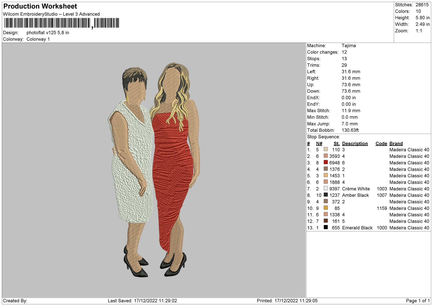Click the 'Printed: 17/12/2022 11:29:05' text
Screen dimensions: 433x306
(x=287, y=301)
